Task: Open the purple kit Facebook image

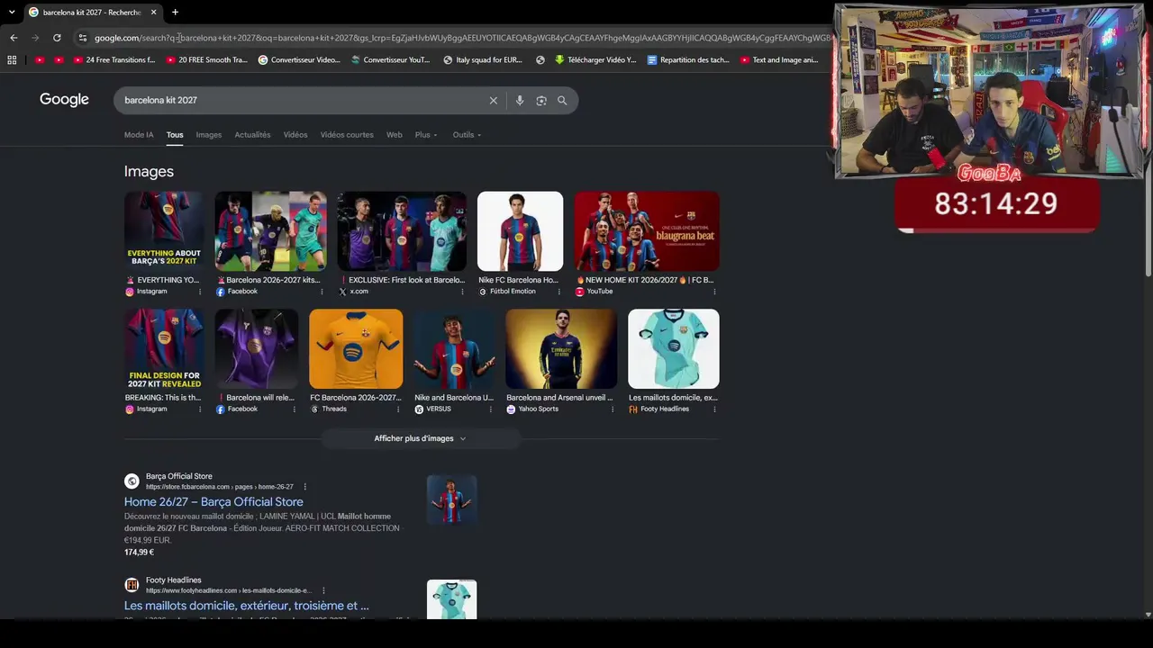Action: (256, 349)
